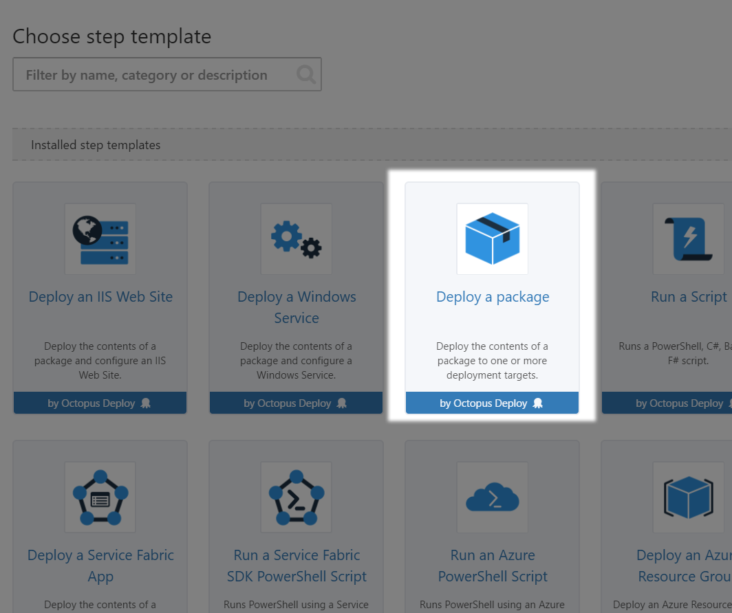Select the Deploy a Service Fabric App icon
This screenshot has height=613, width=732.
pyautogui.click(x=100, y=497)
